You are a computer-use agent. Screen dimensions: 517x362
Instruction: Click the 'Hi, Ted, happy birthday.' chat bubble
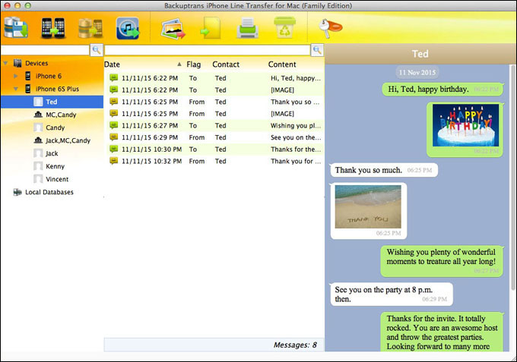442,90
